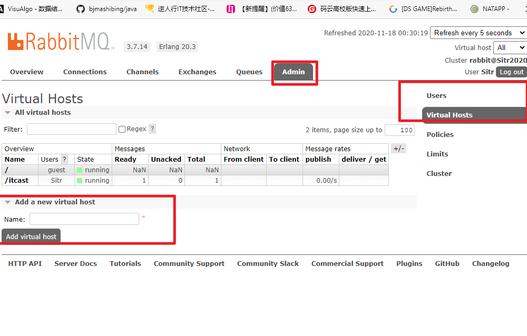Open the Community Slack footer link
This screenshot has height=336, width=527.
click(x=268, y=264)
